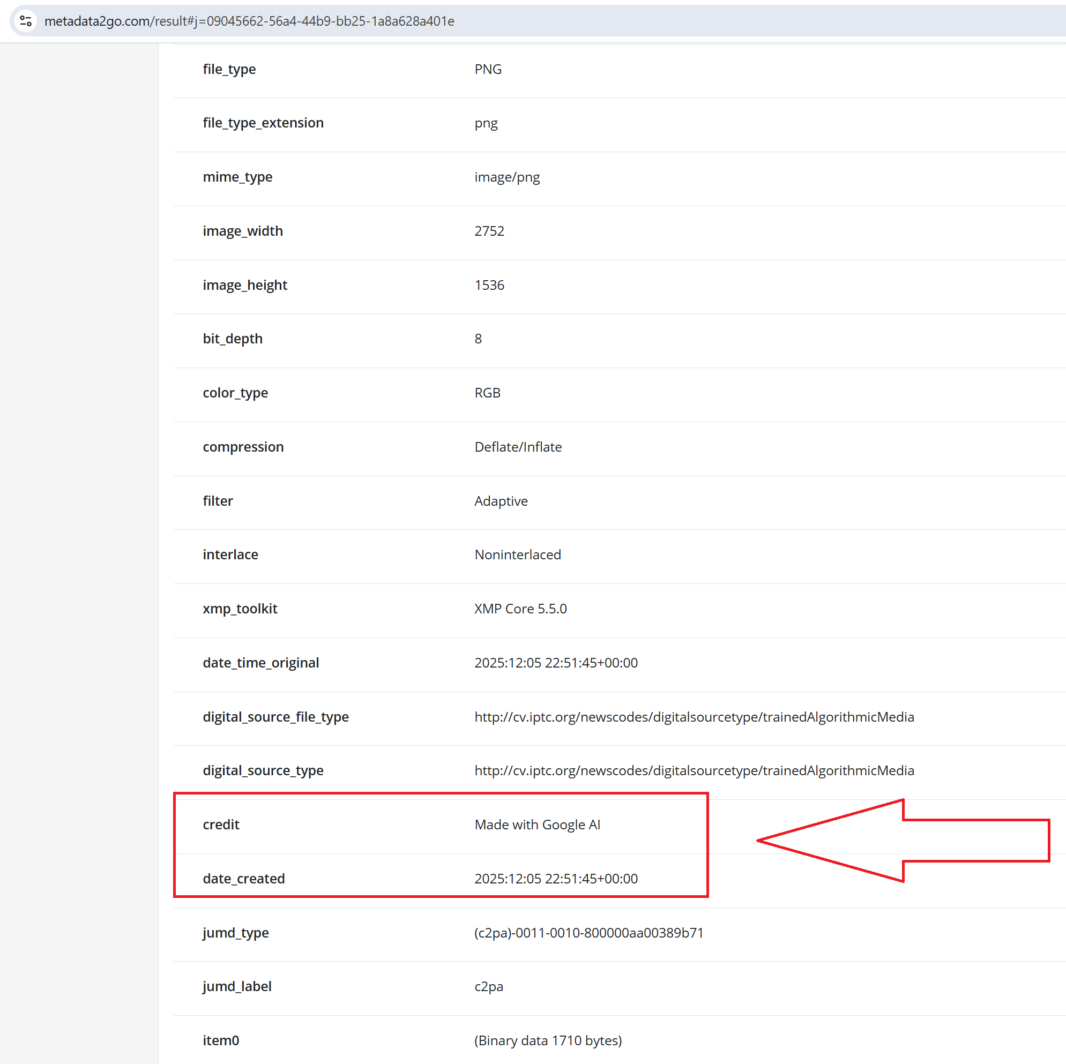Image resolution: width=1066 pixels, height=1064 pixels.
Task: Click the mime_type image/png value
Action: (x=506, y=176)
